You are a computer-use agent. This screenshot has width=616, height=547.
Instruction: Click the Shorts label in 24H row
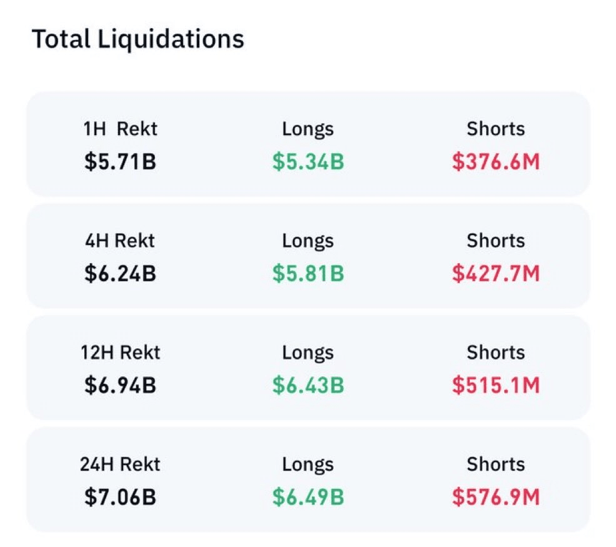coord(495,464)
